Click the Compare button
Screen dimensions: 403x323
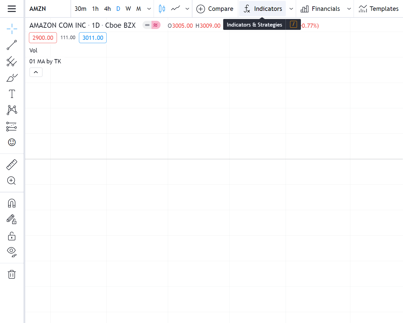(215, 9)
